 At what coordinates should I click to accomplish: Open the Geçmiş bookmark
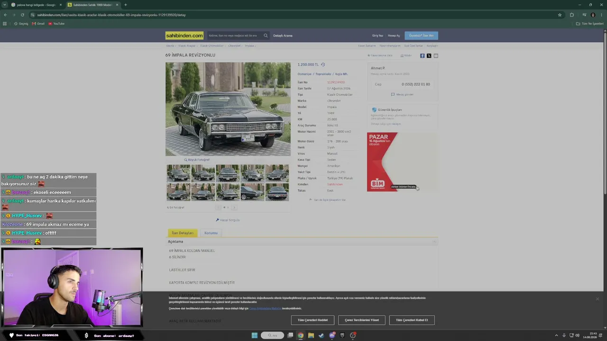click(x=21, y=24)
